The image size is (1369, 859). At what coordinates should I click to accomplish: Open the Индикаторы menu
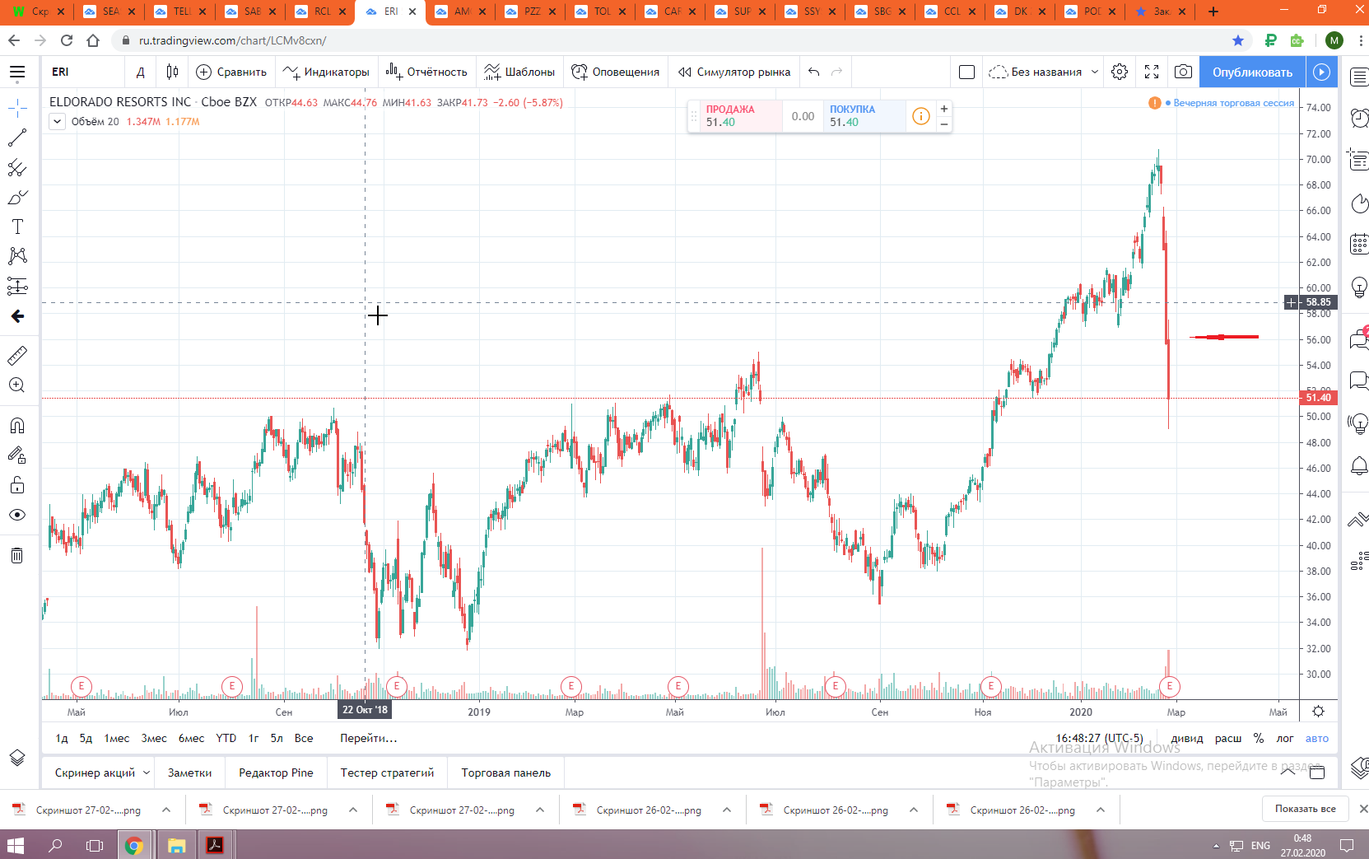(x=326, y=72)
